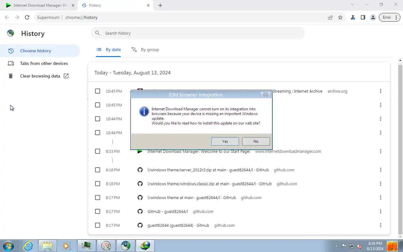403x252 pixels.
Task: Open windows.classic.zip GitHub history link
Action: (209, 184)
